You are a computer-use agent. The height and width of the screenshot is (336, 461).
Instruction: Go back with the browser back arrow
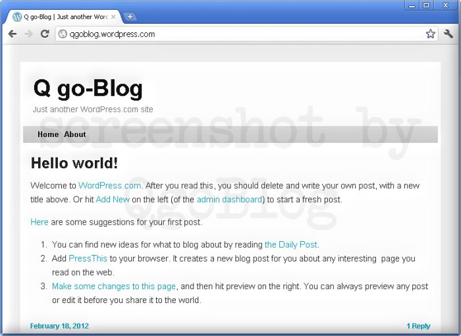[x=13, y=34]
